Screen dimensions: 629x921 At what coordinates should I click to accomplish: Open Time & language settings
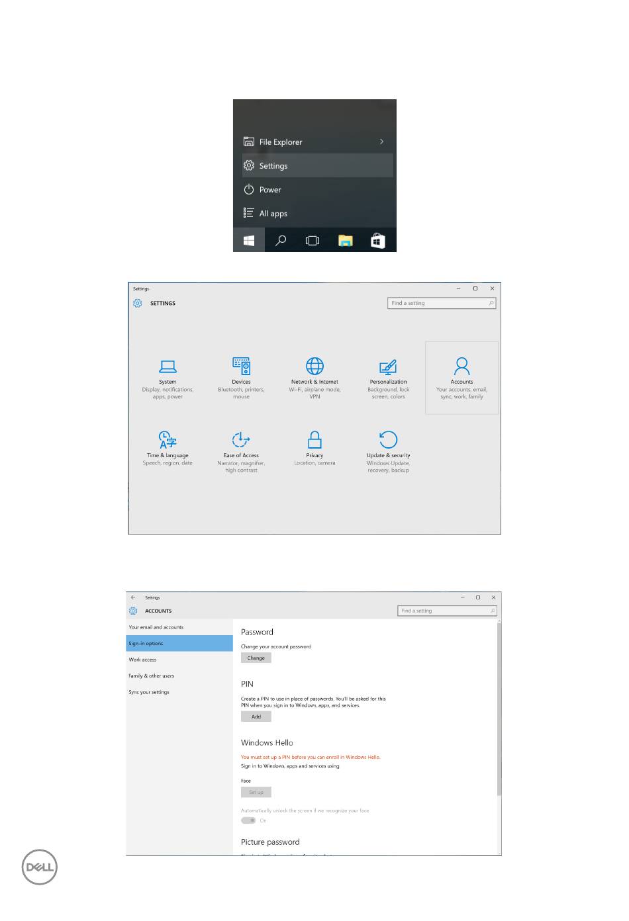click(x=168, y=451)
